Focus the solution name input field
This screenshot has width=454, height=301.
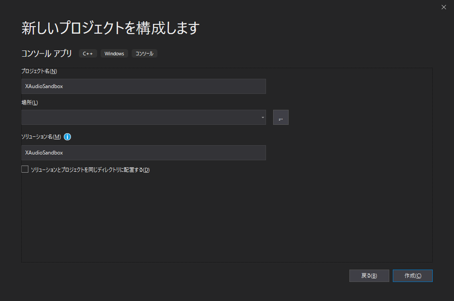click(144, 153)
